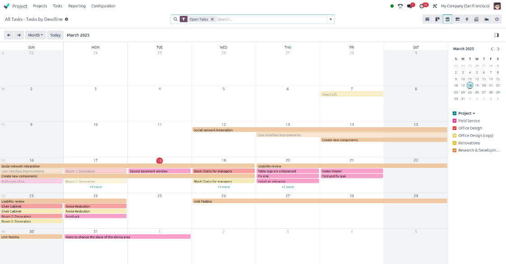Show the '+9 more' tasks on Monday 17
The image size is (506, 264).
click(95, 187)
